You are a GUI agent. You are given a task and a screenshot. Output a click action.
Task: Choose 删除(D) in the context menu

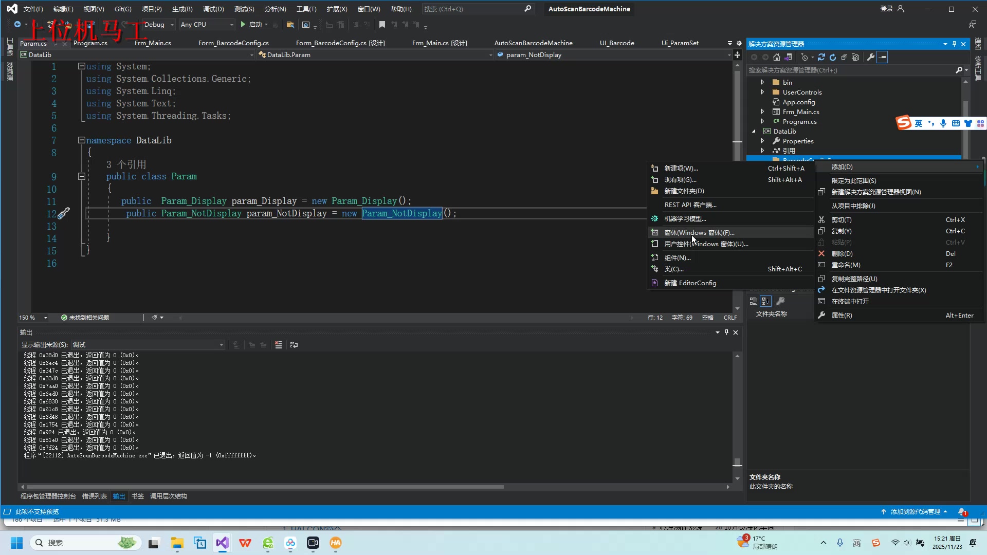(899, 253)
